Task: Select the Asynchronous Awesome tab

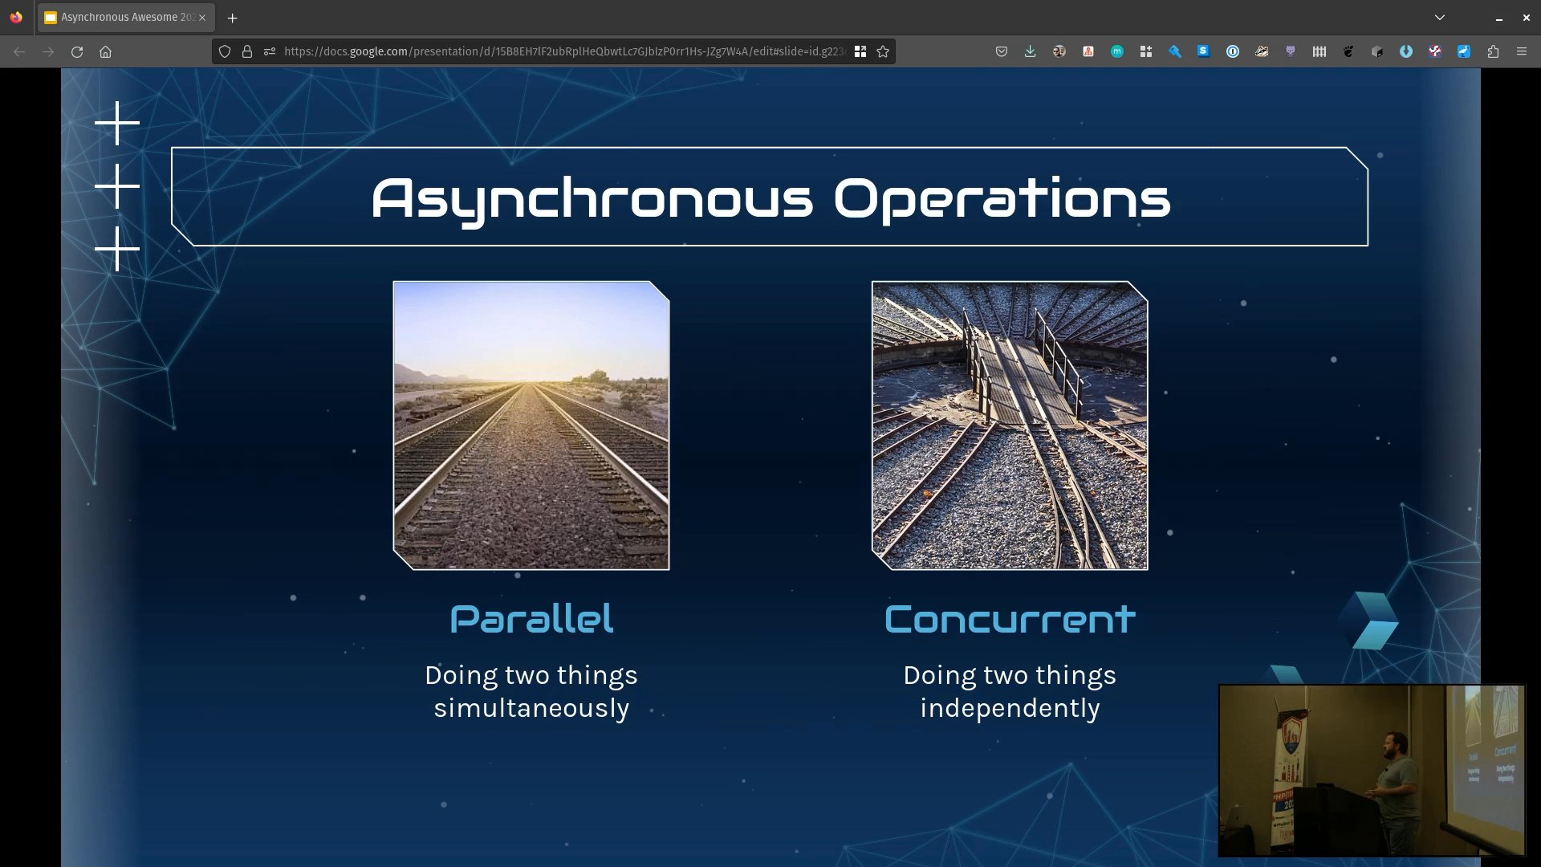Action: click(x=120, y=17)
